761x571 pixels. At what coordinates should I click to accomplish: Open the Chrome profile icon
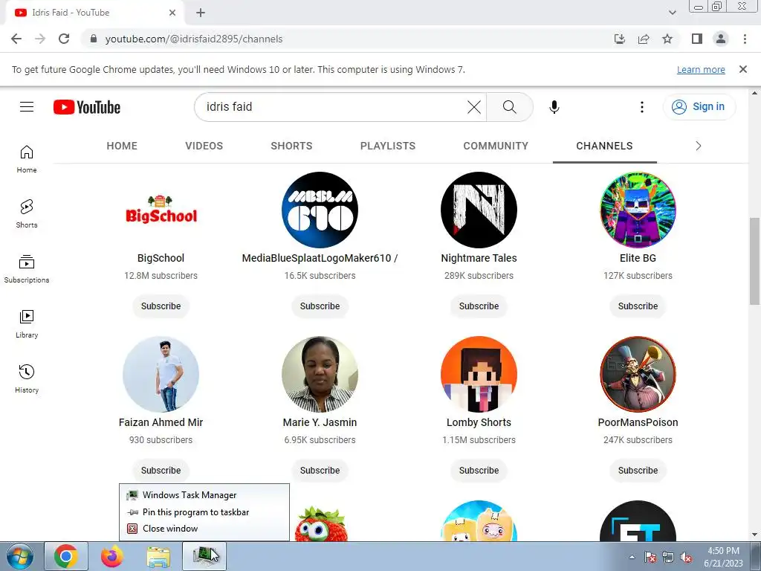click(721, 39)
